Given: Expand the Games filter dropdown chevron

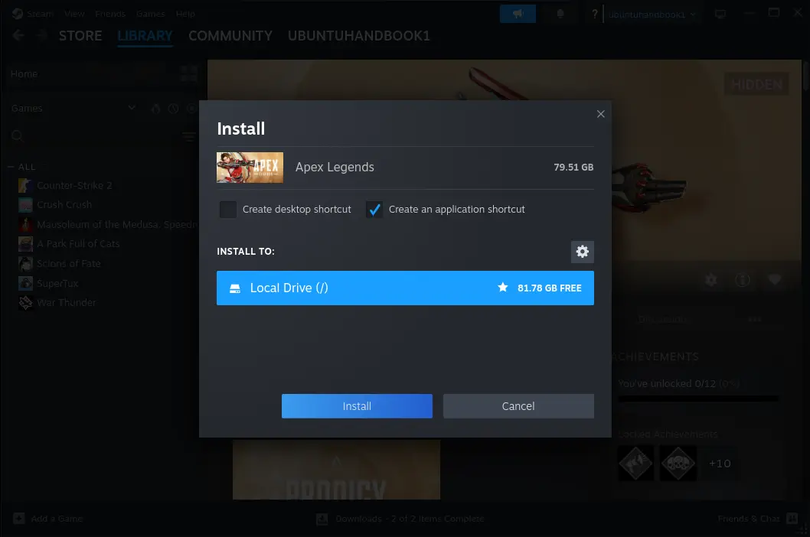Looking at the screenshot, I should pyautogui.click(x=132, y=108).
